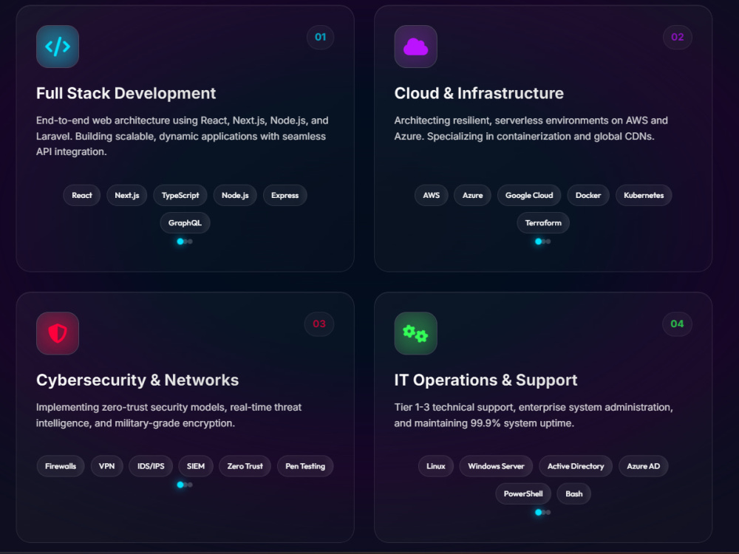This screenshot has width=739, height=554.
Task: Click the Docker tag
Action: pyautogui.click(x=588, y=196)
